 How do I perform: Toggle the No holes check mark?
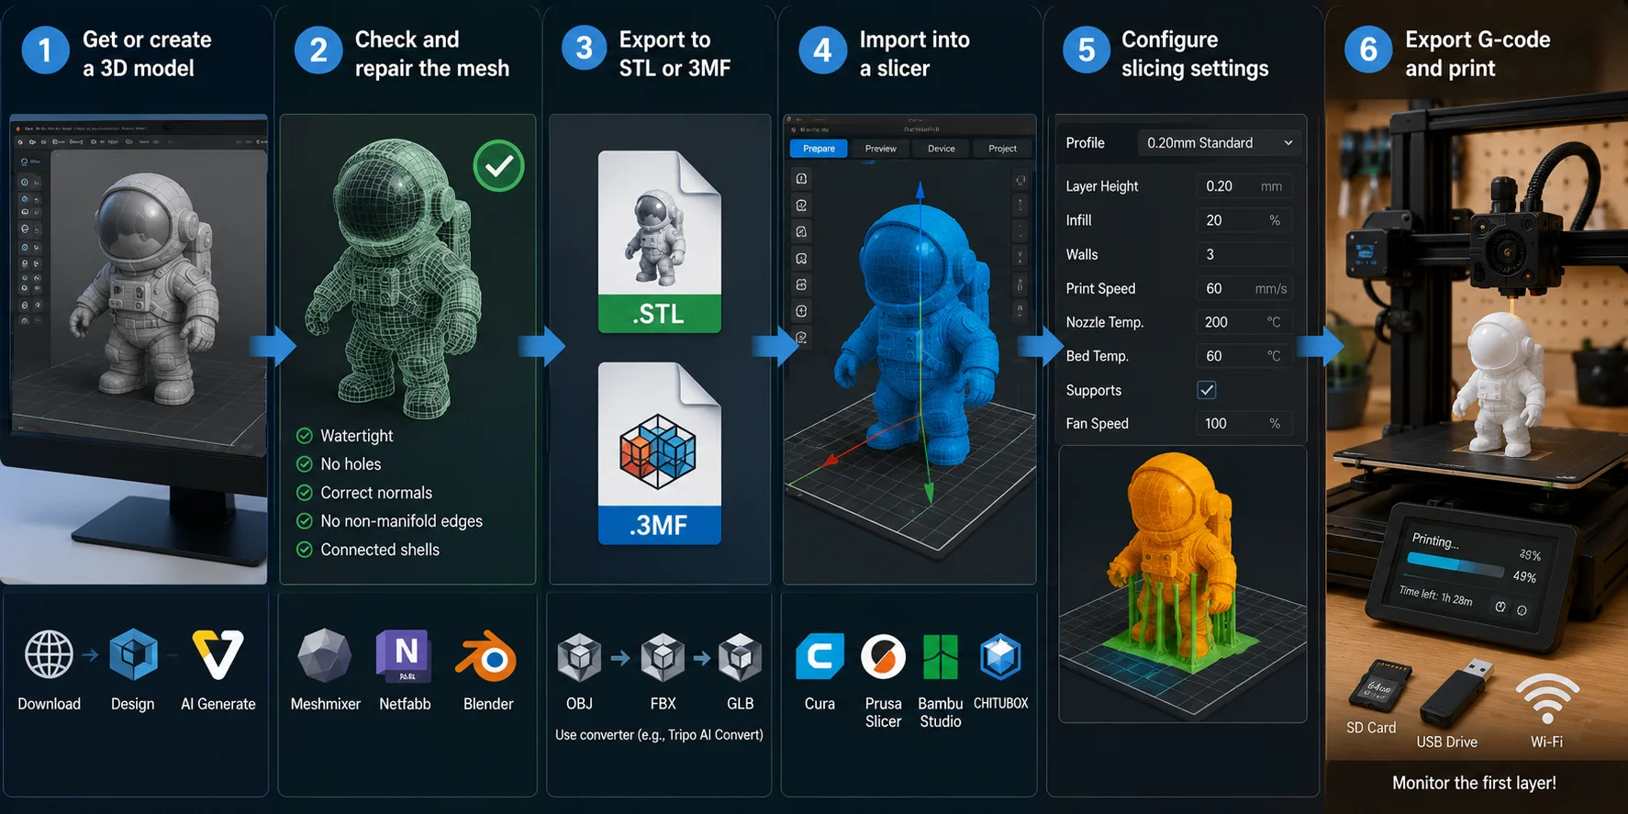[x=305, y=464]
